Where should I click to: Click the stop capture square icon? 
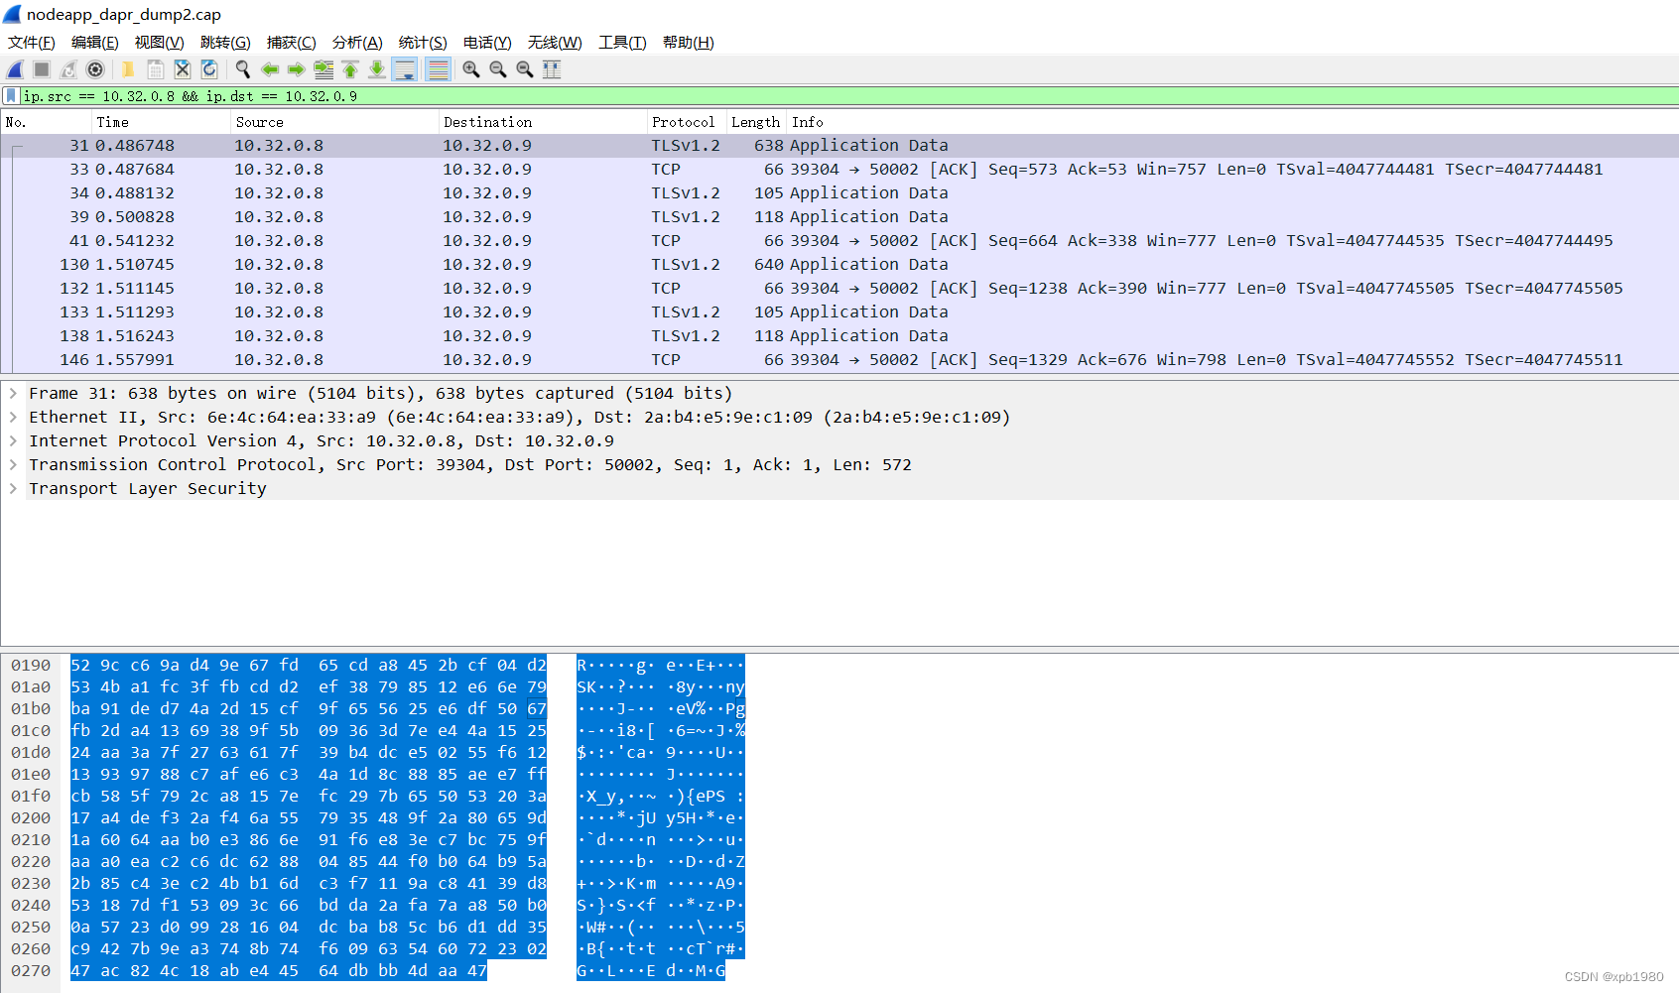click(42, 69)
